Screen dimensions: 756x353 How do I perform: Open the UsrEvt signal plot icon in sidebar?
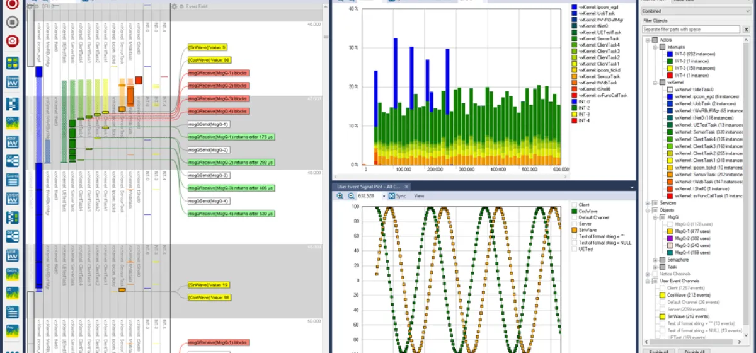click(12, 199)
